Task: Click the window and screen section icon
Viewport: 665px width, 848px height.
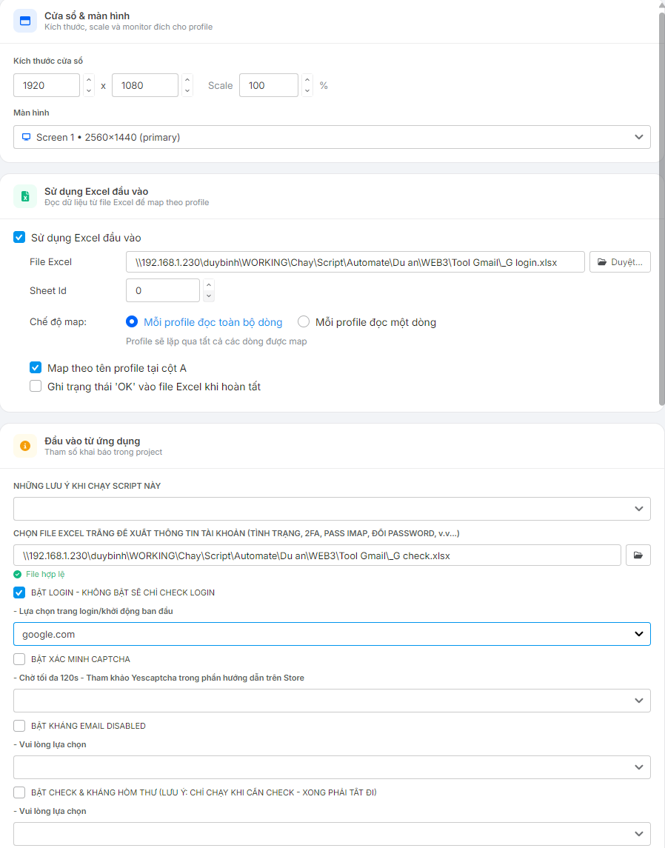Action: click(x=25, y=21)
